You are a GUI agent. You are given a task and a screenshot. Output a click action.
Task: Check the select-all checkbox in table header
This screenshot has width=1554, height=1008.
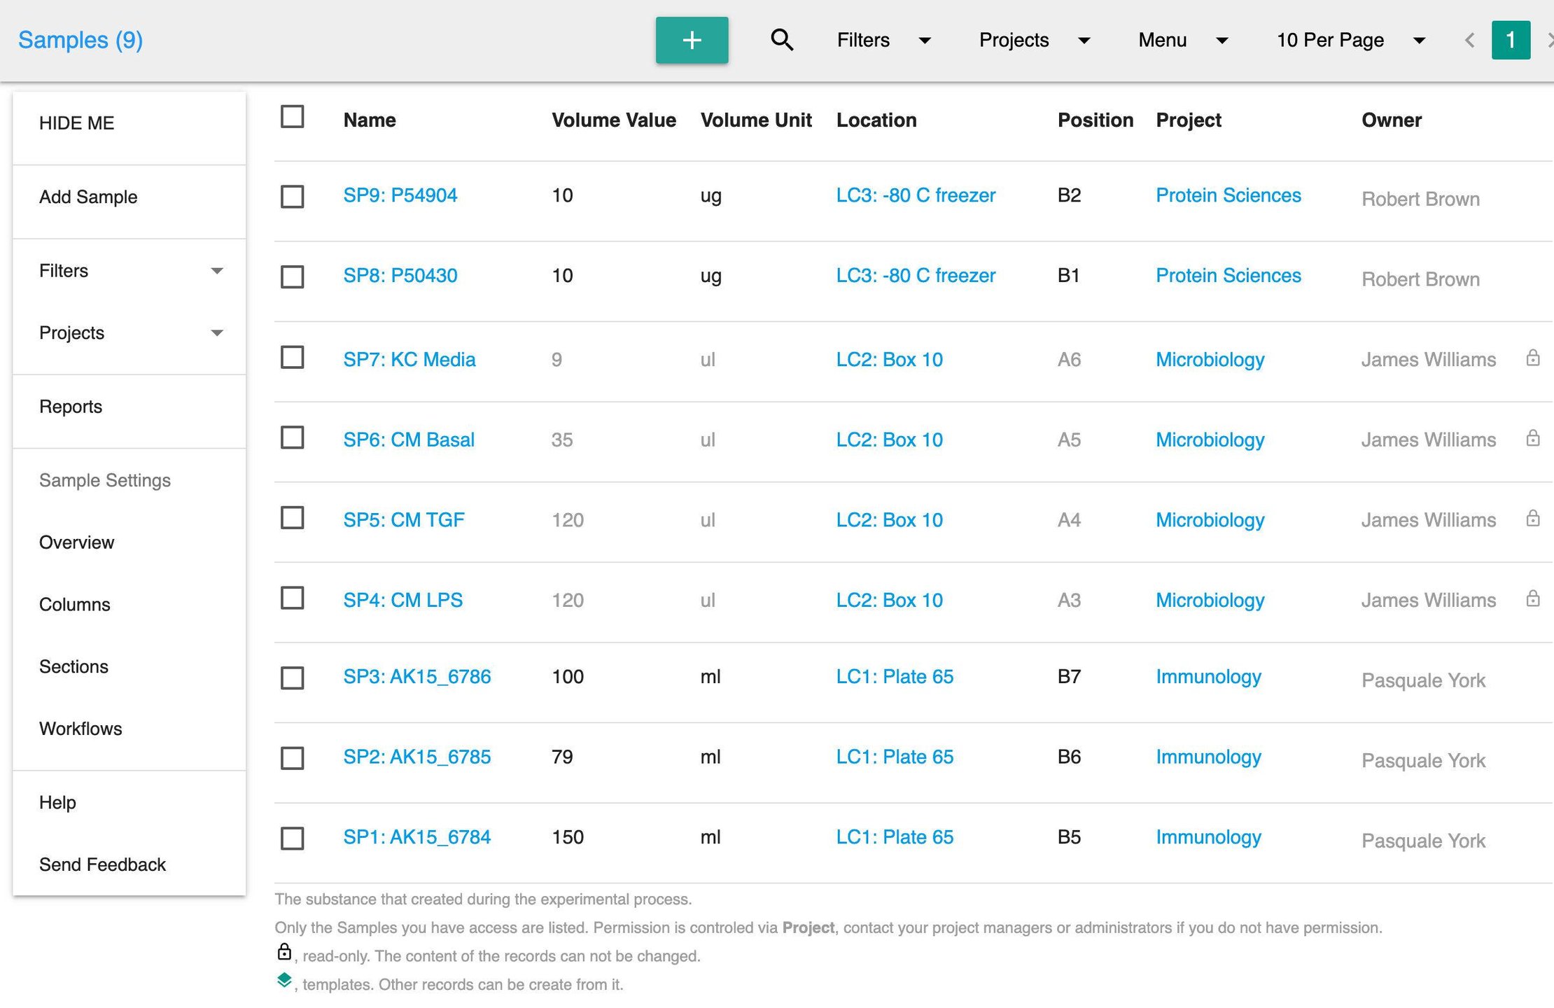[x=292, y=117]
